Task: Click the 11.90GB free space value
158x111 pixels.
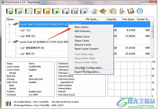Action: pyautogui.click(x=130, y=36)
